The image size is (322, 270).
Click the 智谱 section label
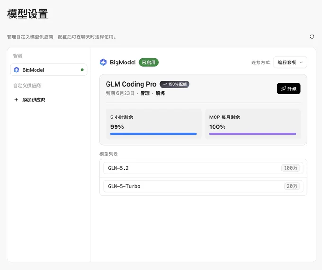click(18, 56)
